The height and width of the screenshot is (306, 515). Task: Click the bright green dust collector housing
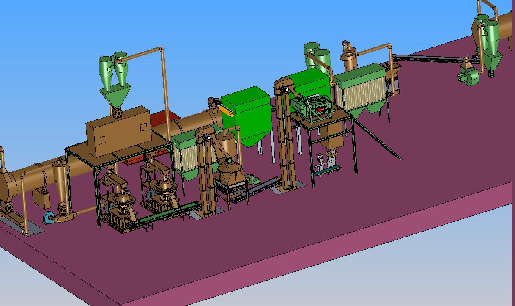pyautogui.click(x=247, y=112)
